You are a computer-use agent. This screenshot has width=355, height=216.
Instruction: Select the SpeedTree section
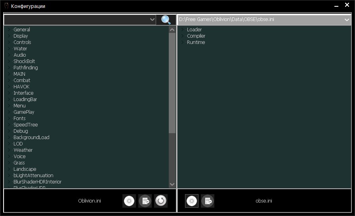pos(25,125)
